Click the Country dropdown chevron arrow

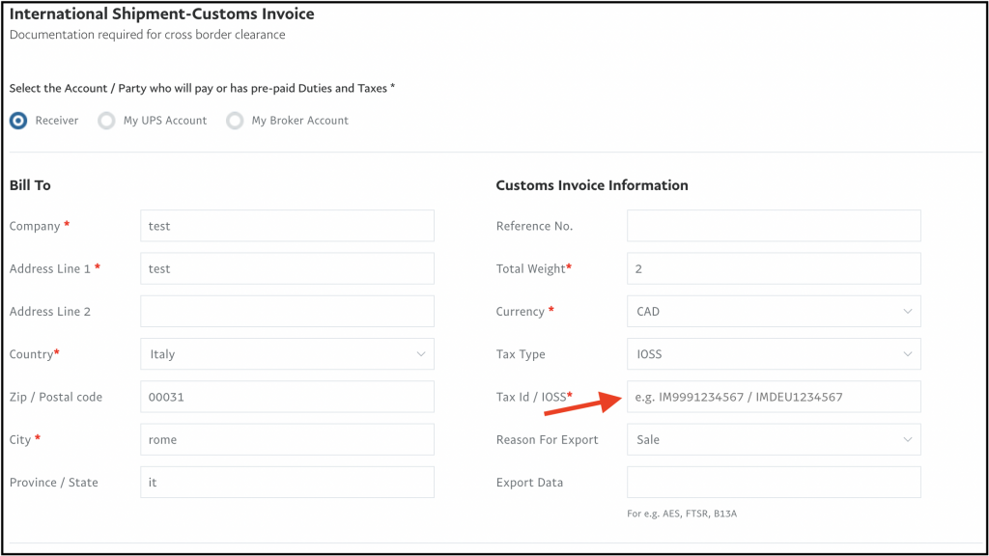pos(421,354)
